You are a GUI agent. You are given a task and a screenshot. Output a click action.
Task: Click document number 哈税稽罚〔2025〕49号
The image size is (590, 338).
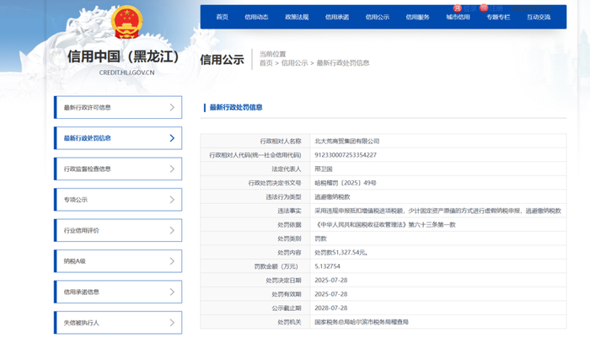(x=346, y=183)
